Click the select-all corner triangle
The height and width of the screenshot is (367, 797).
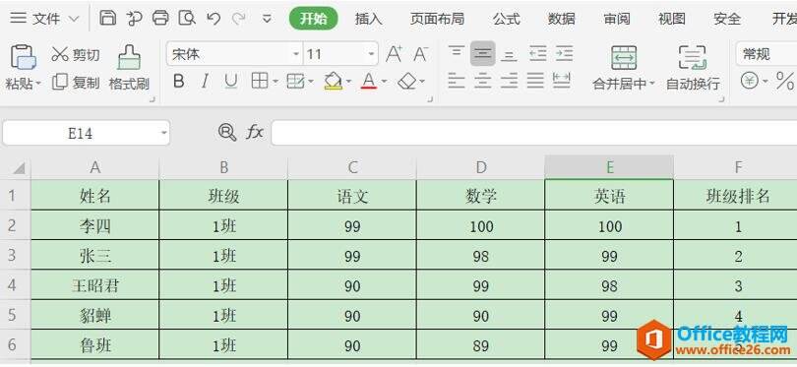[19, 168]
